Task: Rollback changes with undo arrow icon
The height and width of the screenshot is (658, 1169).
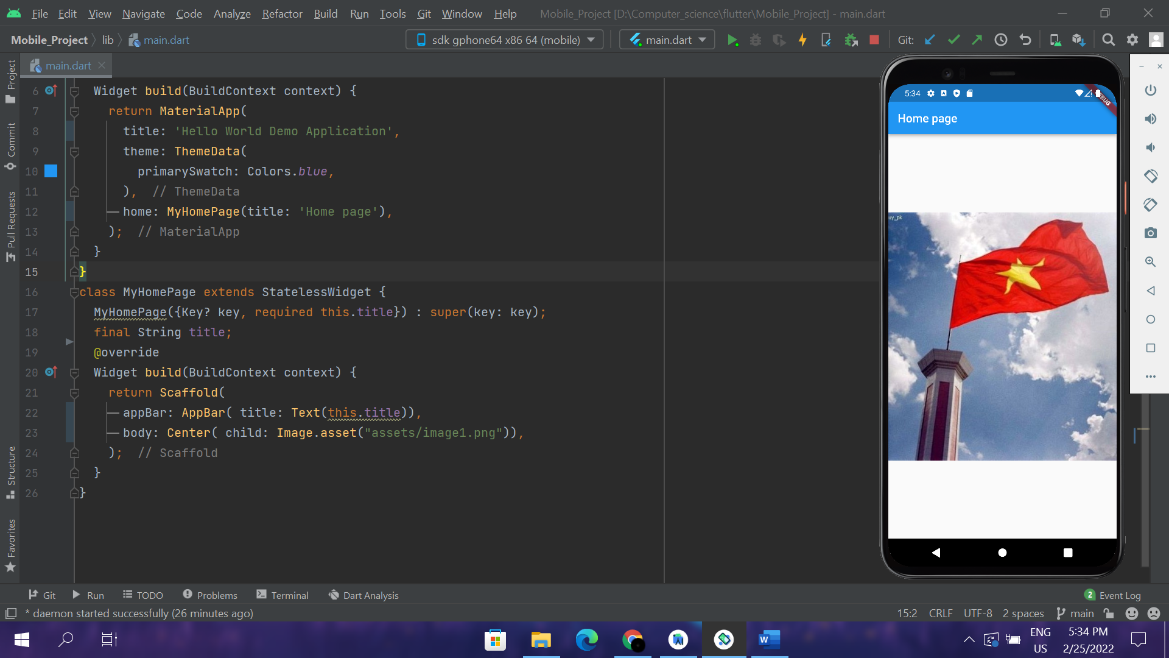Action: tap(1025, 40)
